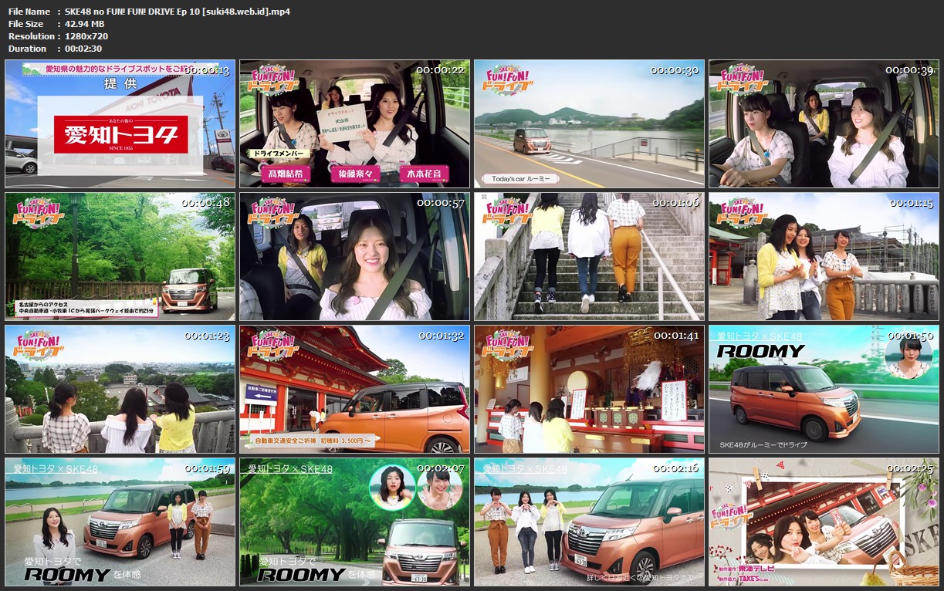Click the duration value 00:02:30
The width and height of the screenshot is (944, 591).
pyautogui.click(x=85, y=49)
